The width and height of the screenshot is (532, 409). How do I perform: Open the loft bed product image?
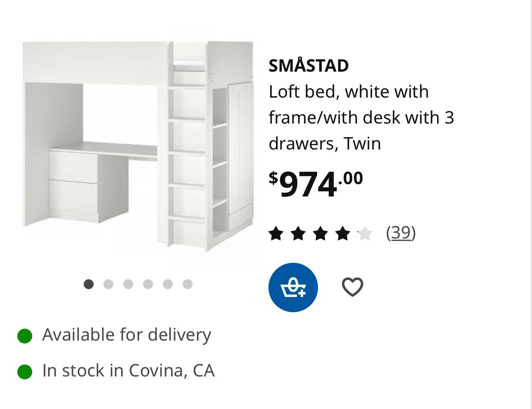click(138, 146)
